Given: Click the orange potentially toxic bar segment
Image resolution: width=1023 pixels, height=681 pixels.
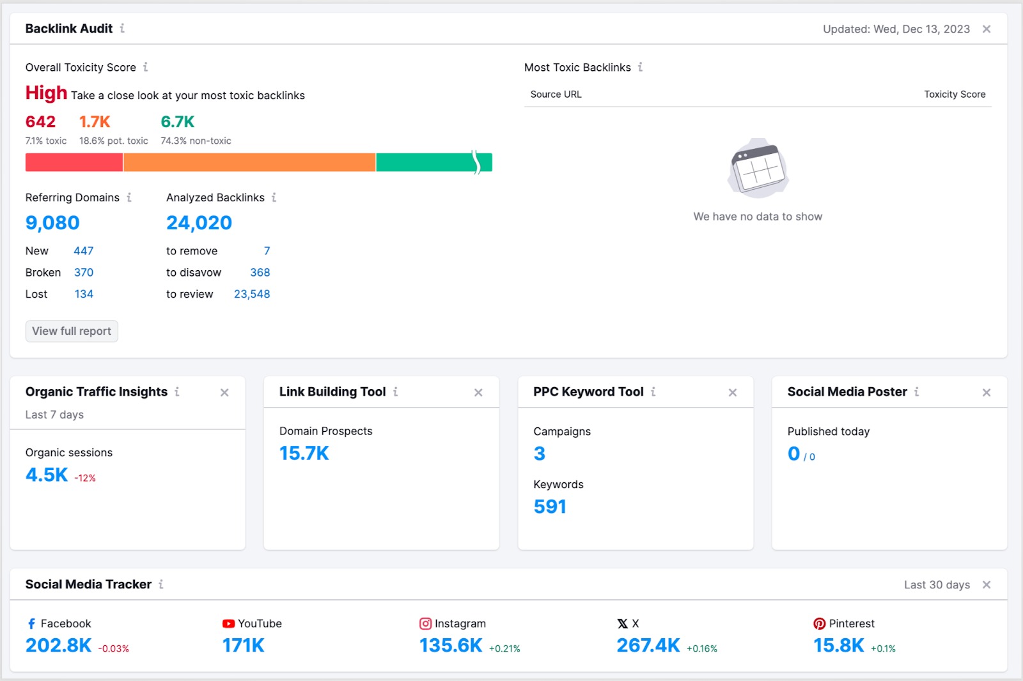Looking at the screenshot, I should tap(249, 162).
